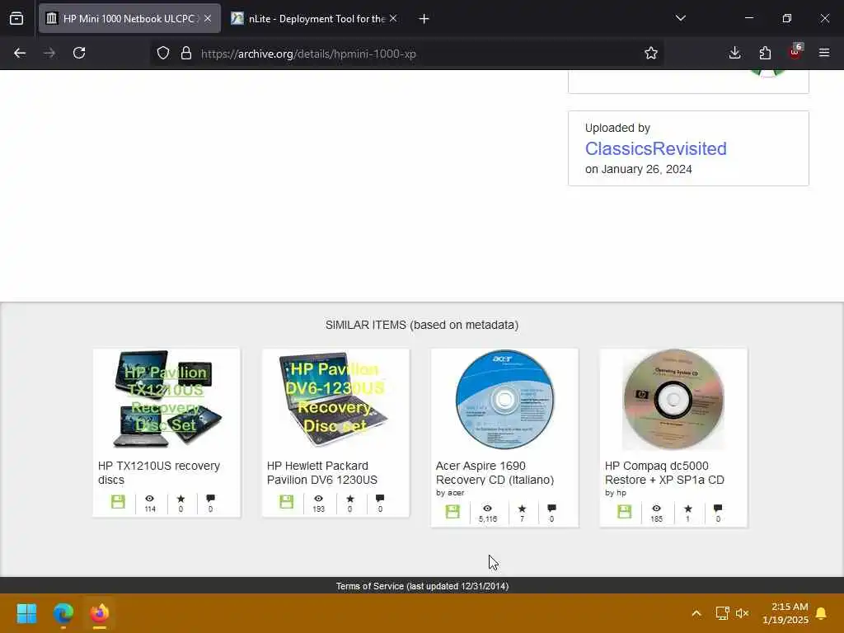Open HP Compaq dc5000 disc image
Screen dimensions: 844x633
tap(673, 399)
